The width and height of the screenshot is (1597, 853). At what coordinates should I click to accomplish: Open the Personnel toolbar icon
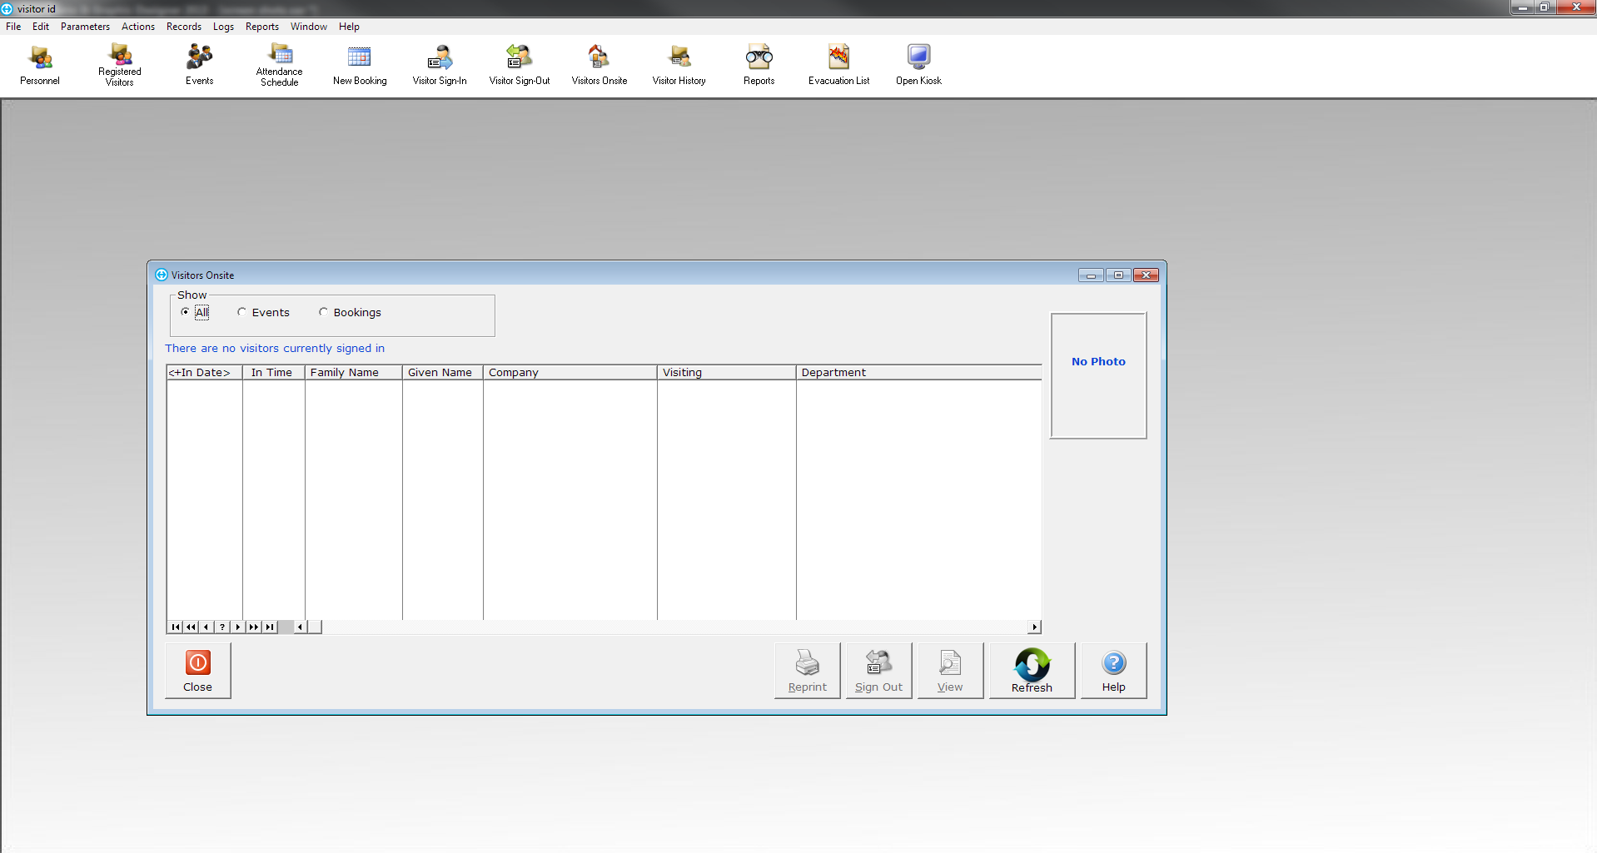(40, 65)
